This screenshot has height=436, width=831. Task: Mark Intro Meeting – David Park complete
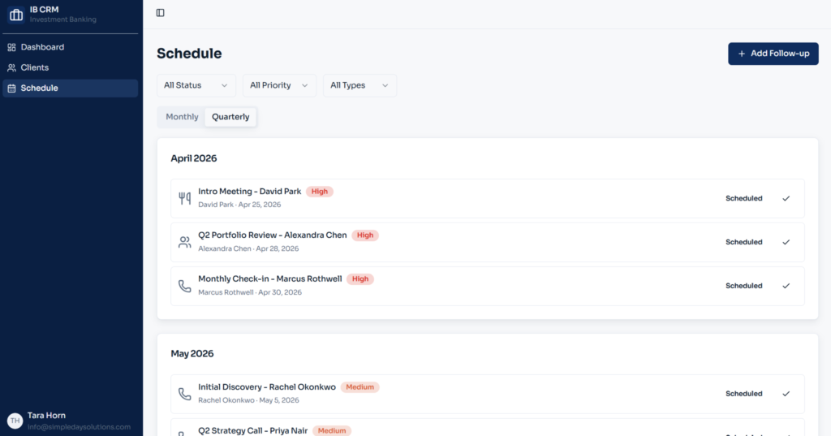point(786,198)
